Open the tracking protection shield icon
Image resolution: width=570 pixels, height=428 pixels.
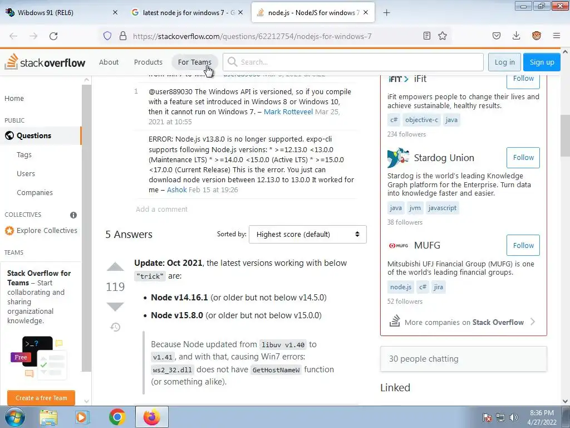107,36
